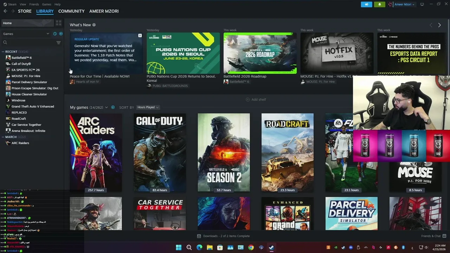The height and width of the screenshot is (253, 450).
Task: Collapse the MARCH category
Action: (x=3, y=137)
